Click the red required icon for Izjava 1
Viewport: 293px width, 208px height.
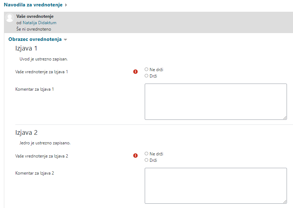coord(135,71)
